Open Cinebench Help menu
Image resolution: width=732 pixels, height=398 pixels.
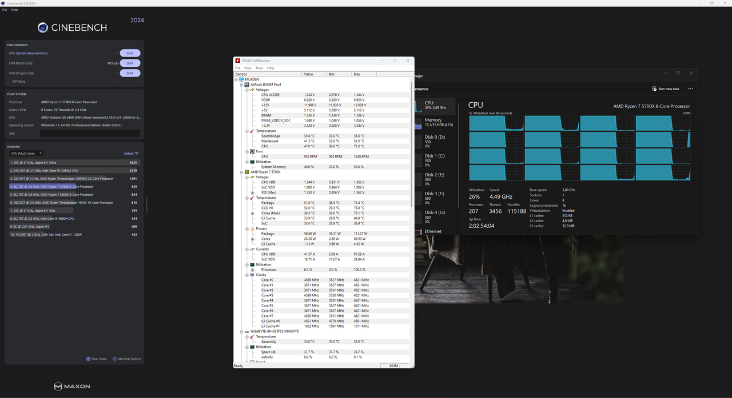pyautogui.click(x=14, y=10)
